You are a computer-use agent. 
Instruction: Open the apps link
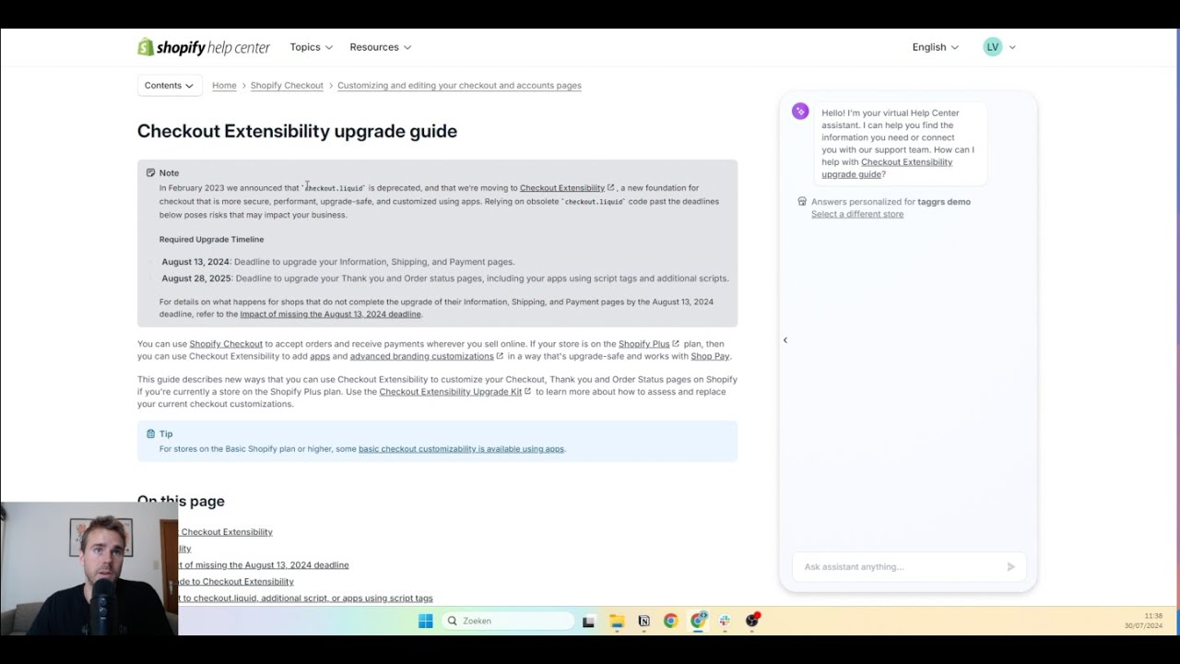(320, 356)
